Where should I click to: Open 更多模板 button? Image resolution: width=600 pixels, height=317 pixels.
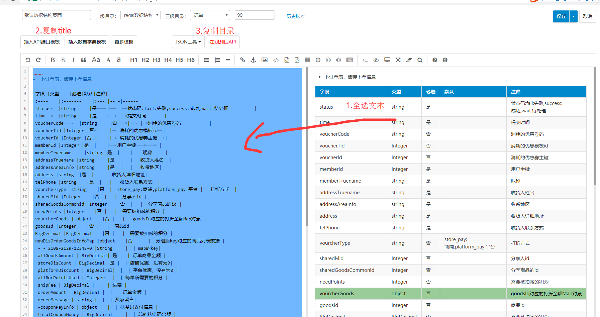124,42
